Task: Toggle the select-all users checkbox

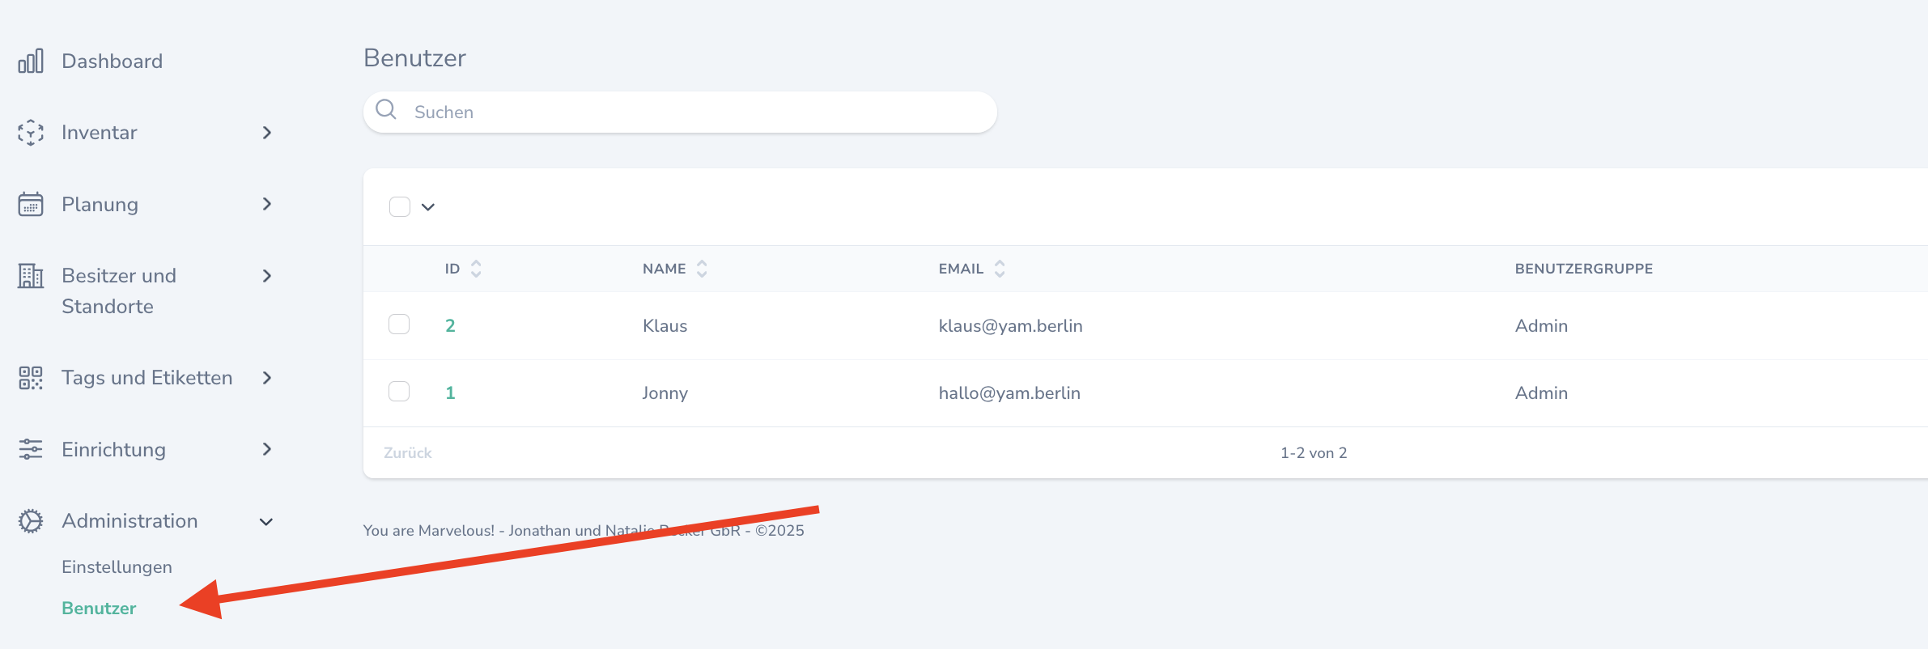Action: click(x=400, y=207)
